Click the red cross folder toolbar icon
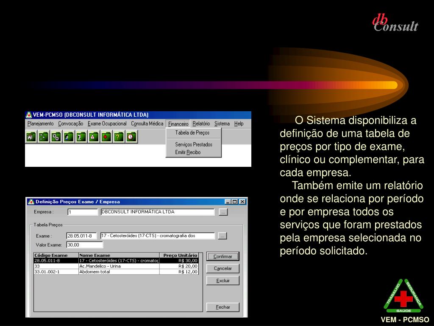 pyautogui.click(x=106, y=137)
